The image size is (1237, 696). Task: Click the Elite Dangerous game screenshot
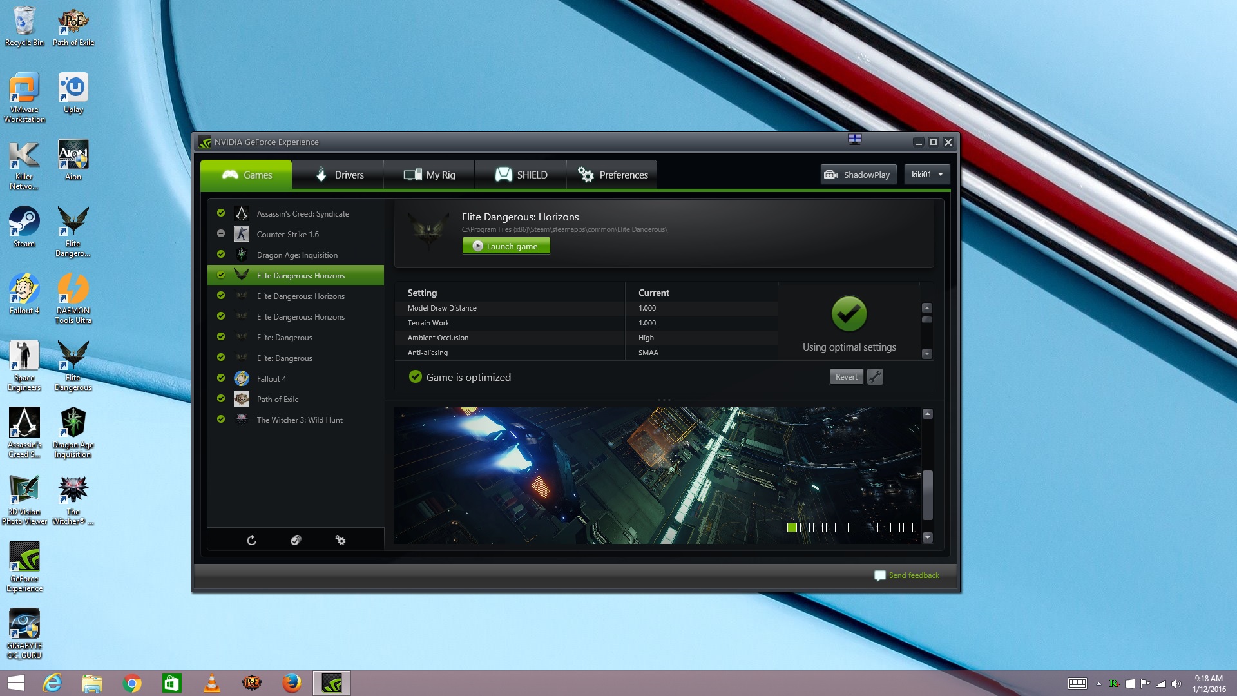pos(657,476)
